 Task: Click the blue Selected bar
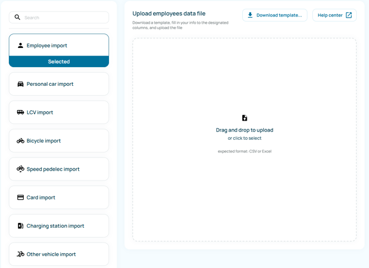tap(59, 62)
